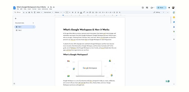Open the View menu
189x92 pixels.
25,9
